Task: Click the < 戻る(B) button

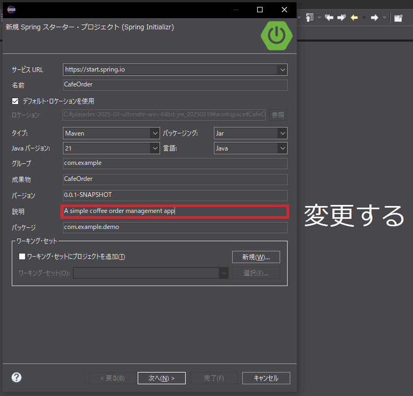Action: coord(113,378)
